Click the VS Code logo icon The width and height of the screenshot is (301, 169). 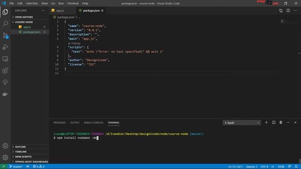coord(4,3)
